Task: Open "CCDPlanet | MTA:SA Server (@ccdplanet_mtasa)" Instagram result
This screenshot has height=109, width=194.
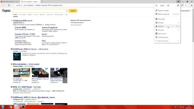Action: (35, 97)
